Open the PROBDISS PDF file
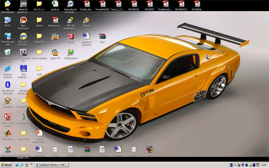Image resolution: width=269 pixels, height=168 pixels. click(x=134, y=4)
